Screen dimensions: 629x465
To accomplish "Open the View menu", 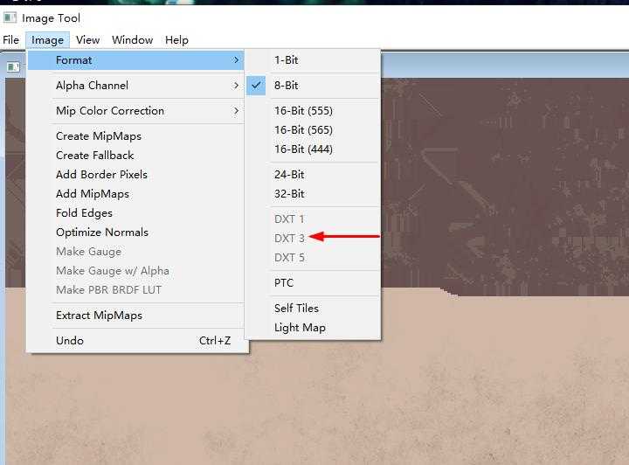I will pyautogui.click(x=88, y=40).
